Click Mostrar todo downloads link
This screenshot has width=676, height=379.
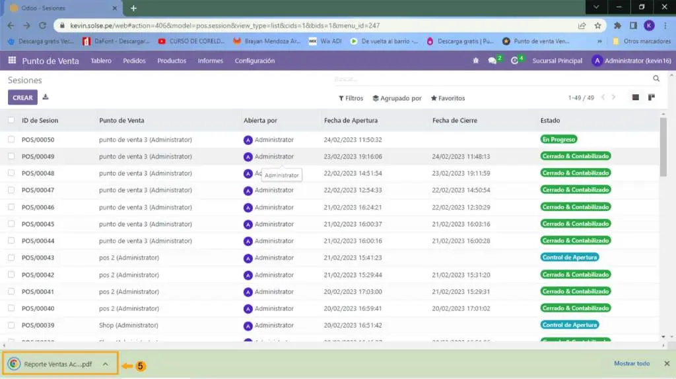click(632, 363)
